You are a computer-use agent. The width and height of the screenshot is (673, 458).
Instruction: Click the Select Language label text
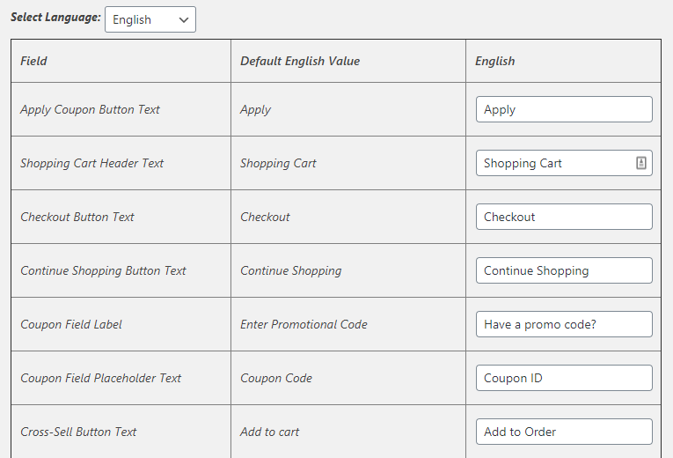55,18
